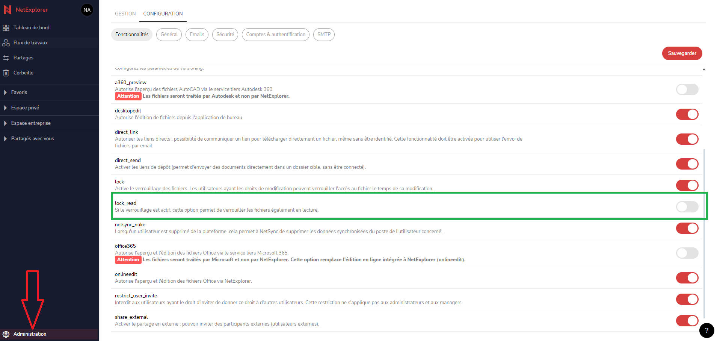
Task: Switch off the lock toggle
Action: click(x=687, y=185)
